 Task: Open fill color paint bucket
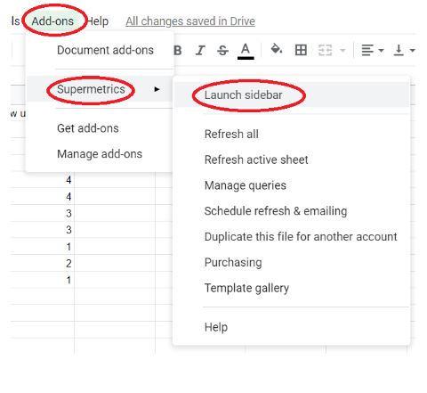277,49
